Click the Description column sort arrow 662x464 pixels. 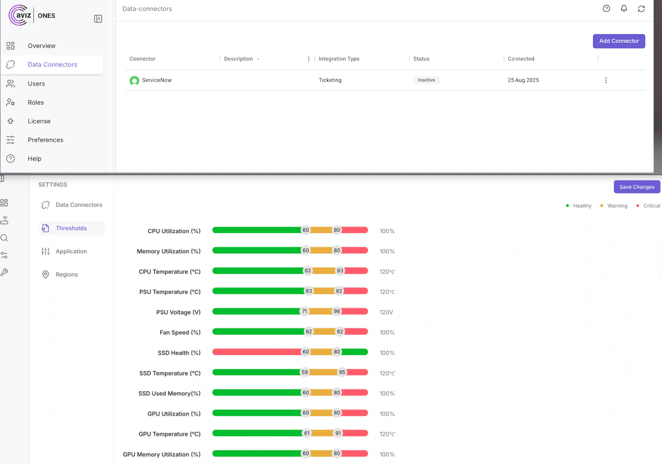[x=258, y=59]
